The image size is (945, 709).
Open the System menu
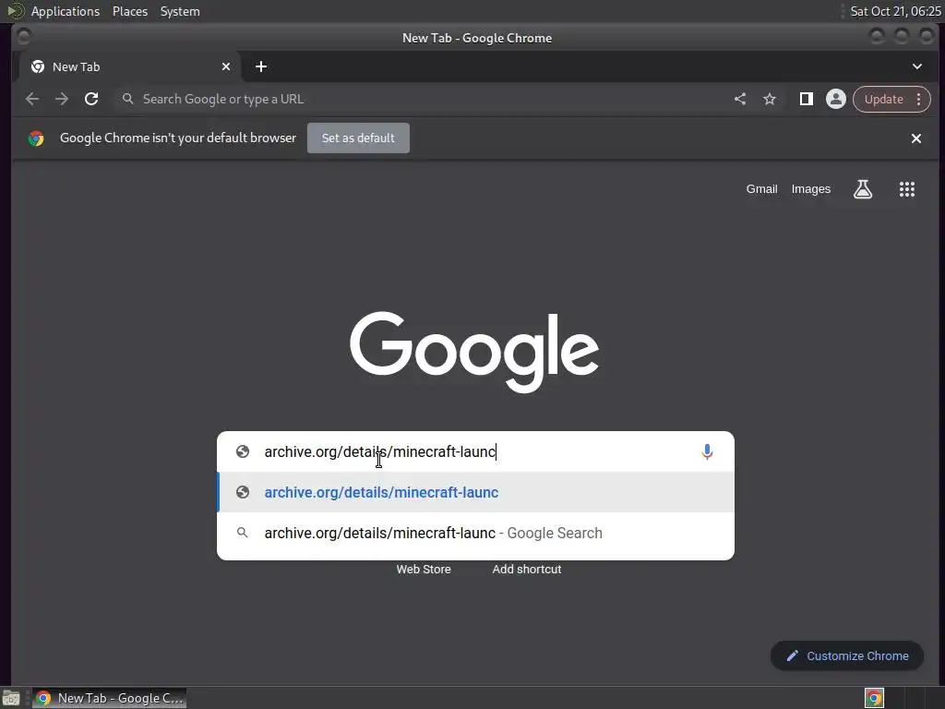click(180, 11)
